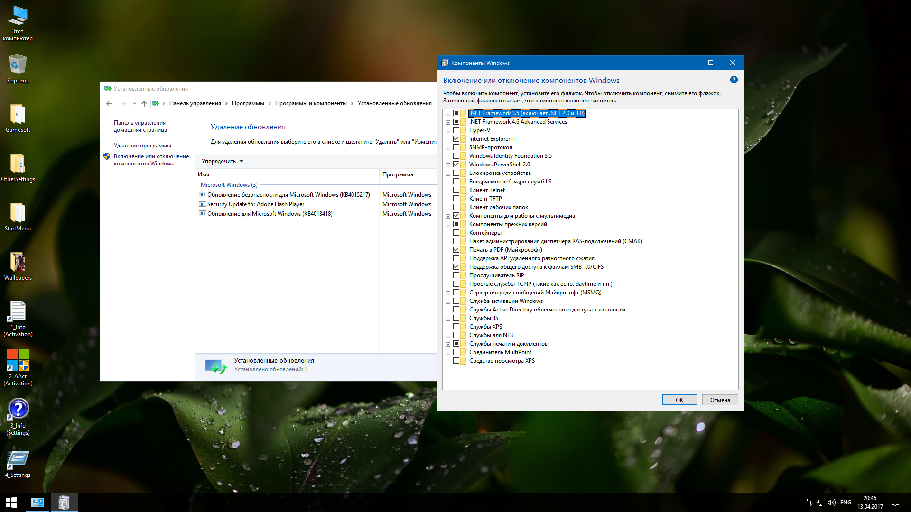Expand .NET Framework 4.6 Advanced Services node
Viewport: 911px width, 512px height.
pyautogui.click(x=448, y=122)
